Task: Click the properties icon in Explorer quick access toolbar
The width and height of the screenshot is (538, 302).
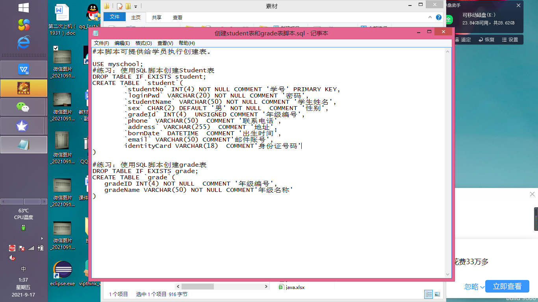Action: coord(120,6)
